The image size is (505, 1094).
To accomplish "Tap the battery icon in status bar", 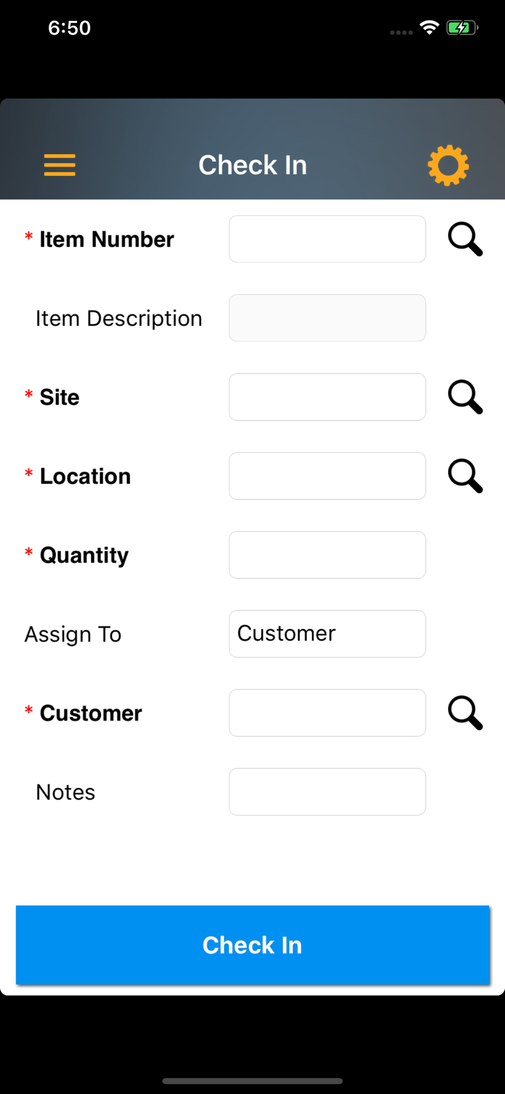I will 462,27.
